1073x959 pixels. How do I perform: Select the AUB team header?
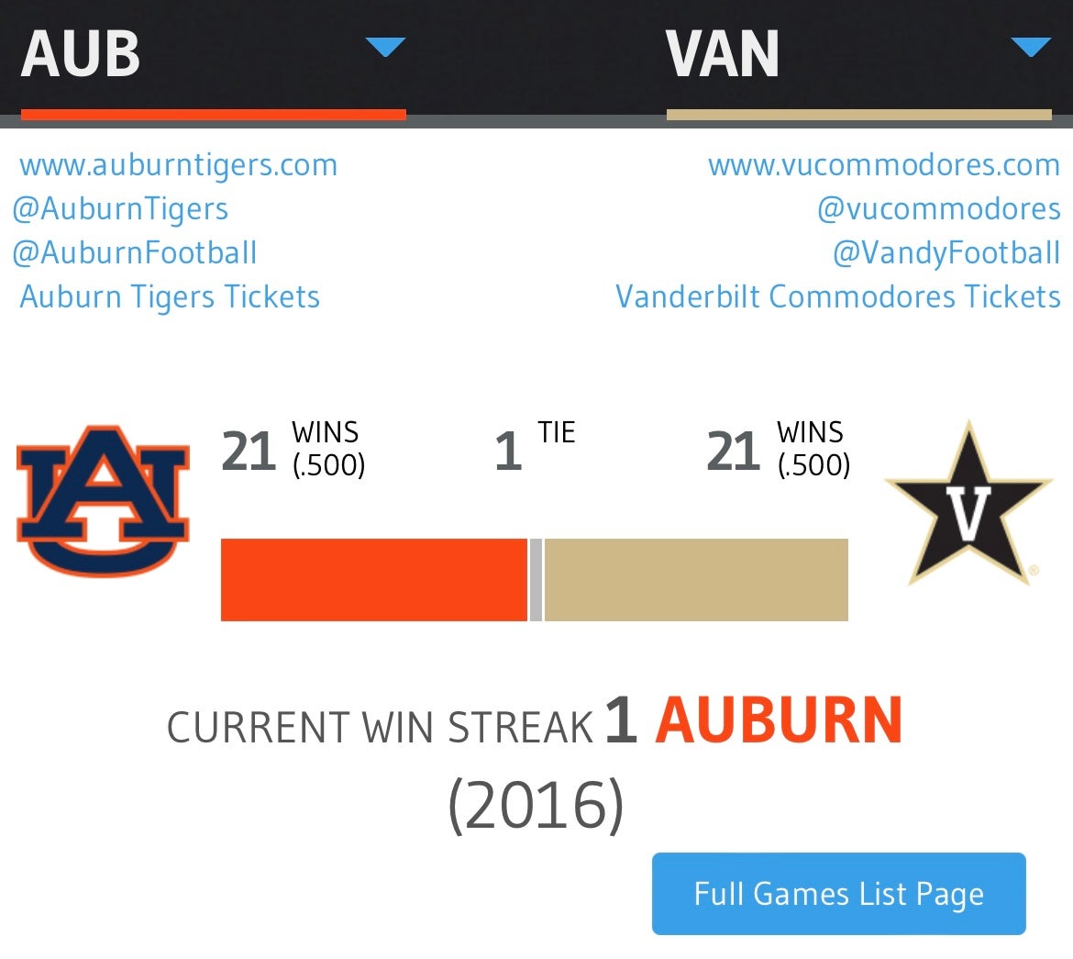[81, 54]
